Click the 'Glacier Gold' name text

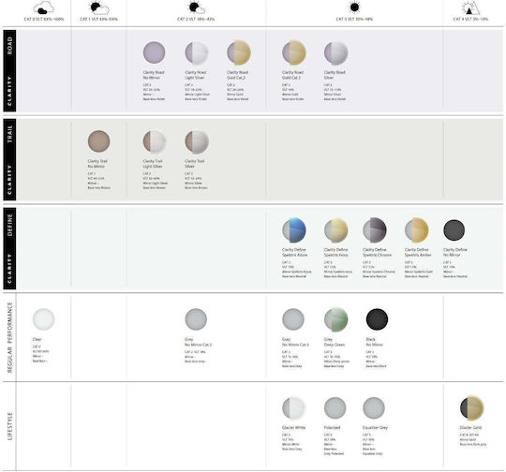[470, 427]
